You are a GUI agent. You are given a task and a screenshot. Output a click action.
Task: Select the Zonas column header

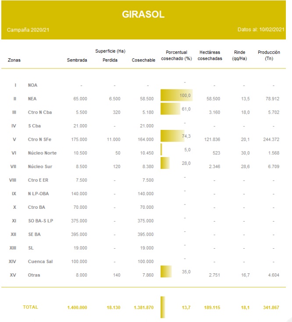14,60
